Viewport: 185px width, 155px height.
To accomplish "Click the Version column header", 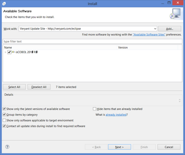I will tap(123, 48).
